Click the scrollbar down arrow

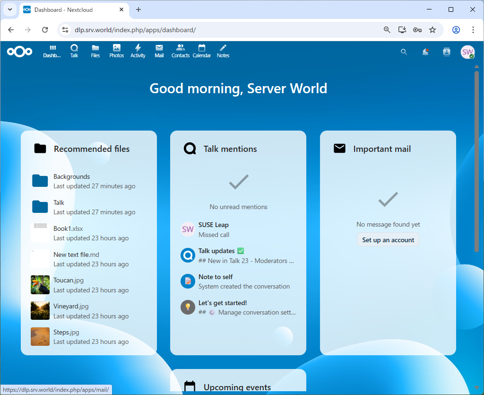(476, 387)
